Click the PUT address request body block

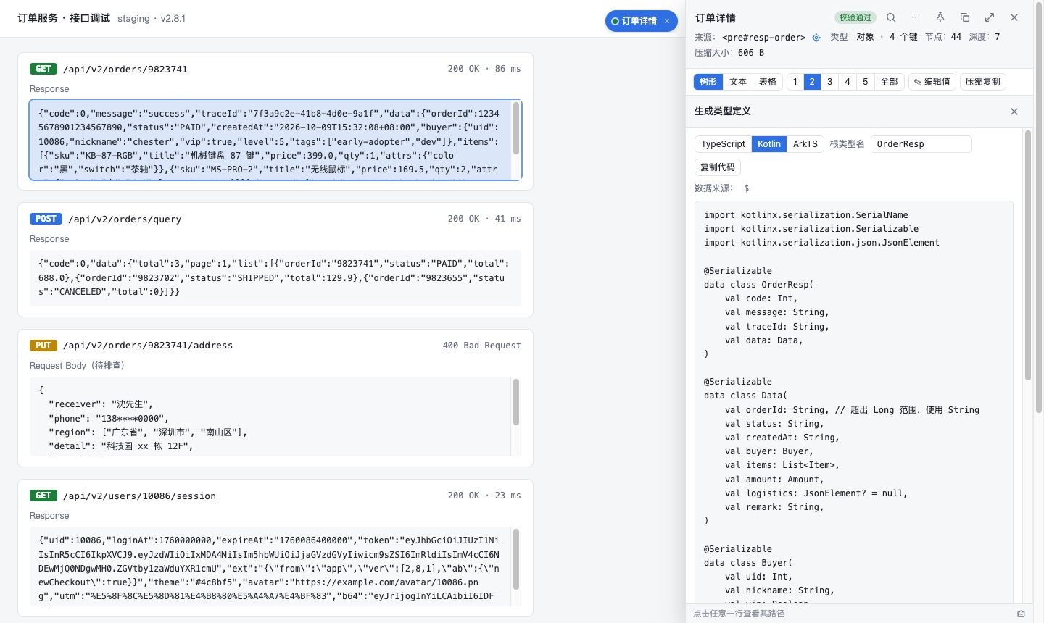coord(275,417)
